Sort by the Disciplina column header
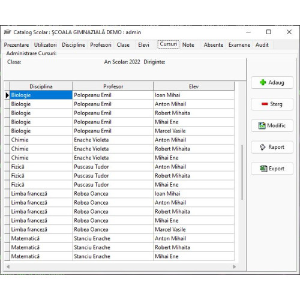Image resolution: width=300 pixels, height=300 pixels. point(41,86)
